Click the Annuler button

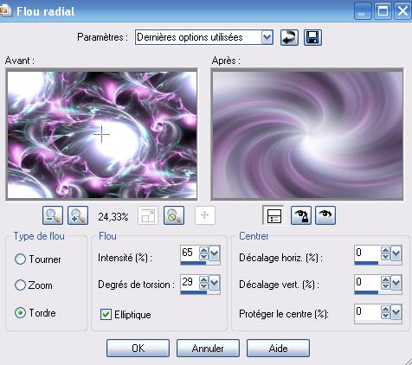208,349
